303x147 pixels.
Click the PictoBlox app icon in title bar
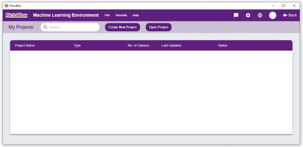[x=6, y=6]
